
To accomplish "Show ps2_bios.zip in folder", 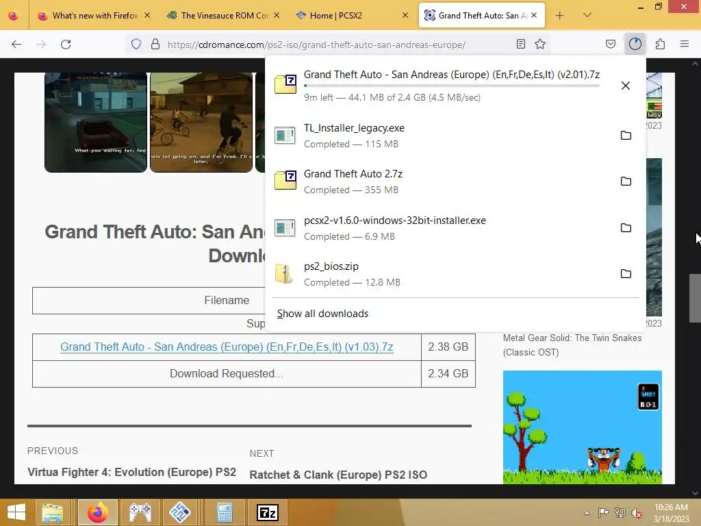I will click(626, 273).
